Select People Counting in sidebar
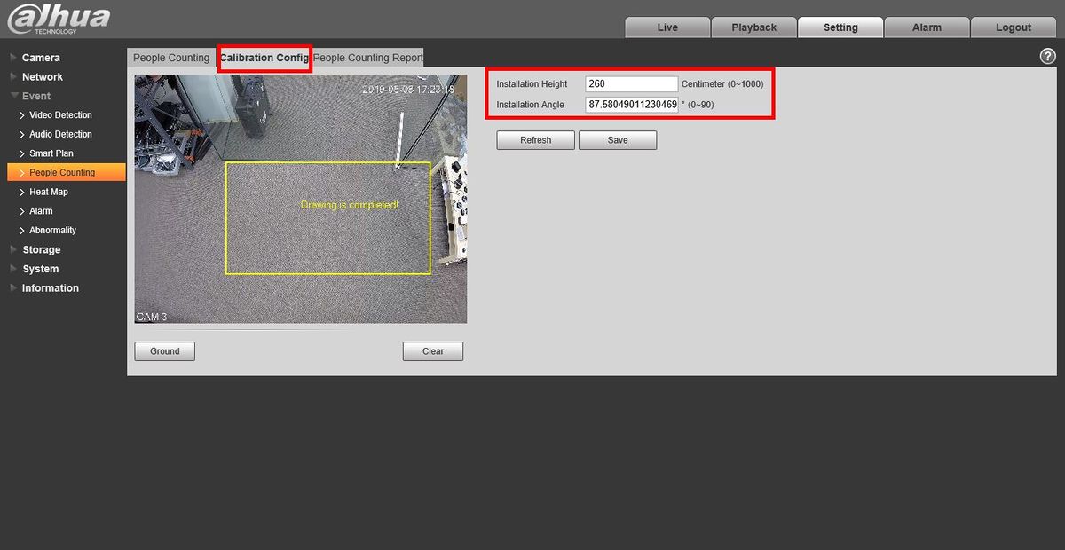Image resolution: width=1065 pixels, height=550 pixels. (67, 173)
